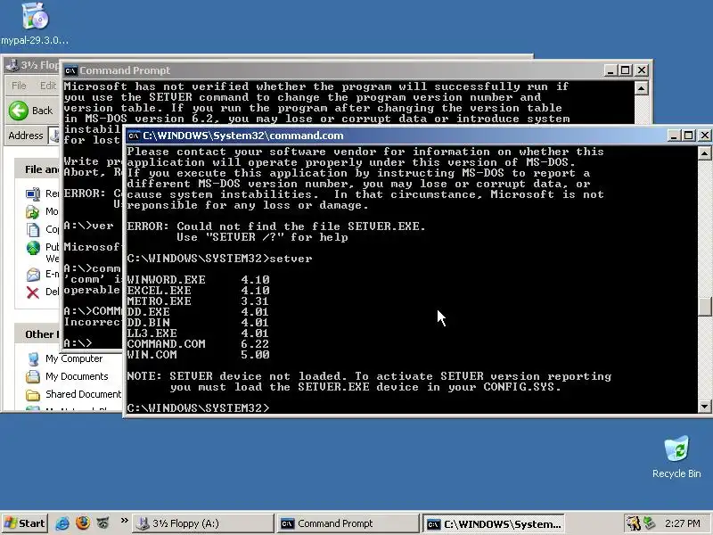Collapse the File and Folder Tasks header
Image resolution: width=713 pixels, height=535 pixels.
[38, 169]
